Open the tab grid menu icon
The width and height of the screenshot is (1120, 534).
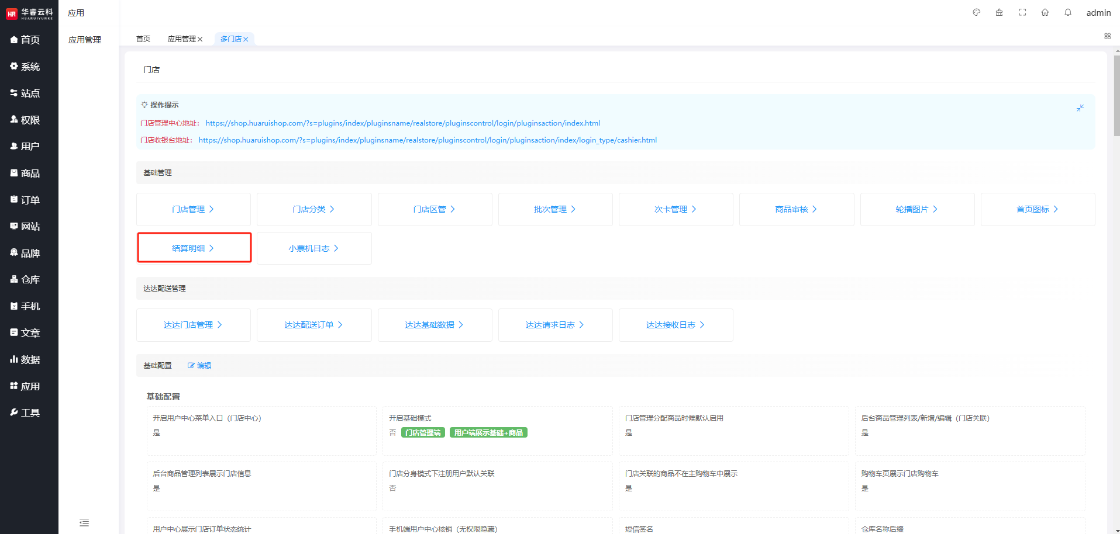click(x=1107, y=36)
